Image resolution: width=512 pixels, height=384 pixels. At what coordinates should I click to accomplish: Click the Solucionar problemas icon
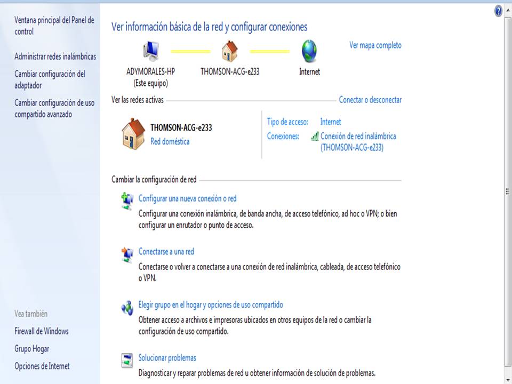(x=127, y=361)
